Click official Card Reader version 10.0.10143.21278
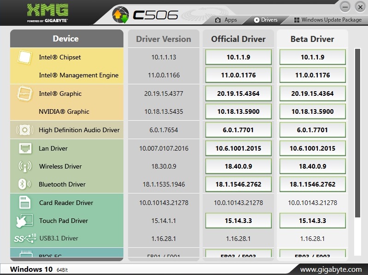 tap(238, 203)
